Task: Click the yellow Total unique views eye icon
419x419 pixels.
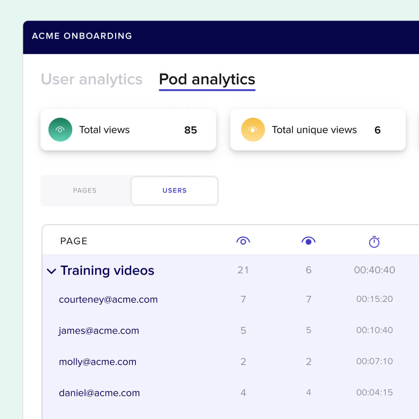Action: click(x=253, y=130)
